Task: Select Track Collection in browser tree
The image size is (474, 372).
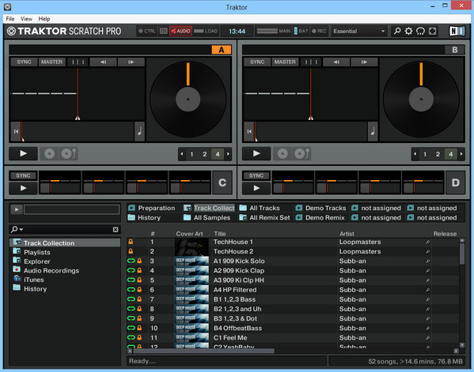Action: tap(65, 243)
